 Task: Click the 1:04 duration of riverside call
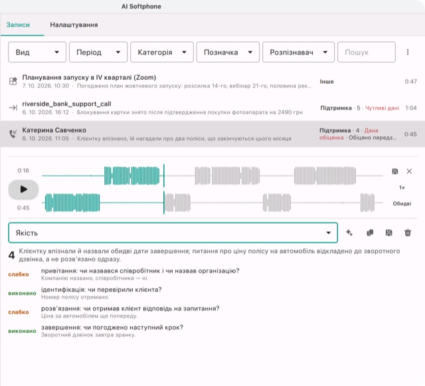click(x=411, y=108)
